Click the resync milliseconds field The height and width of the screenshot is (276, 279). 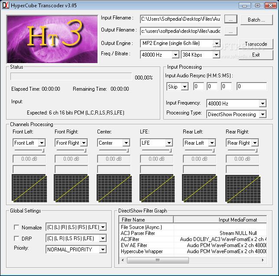point(252,86)
